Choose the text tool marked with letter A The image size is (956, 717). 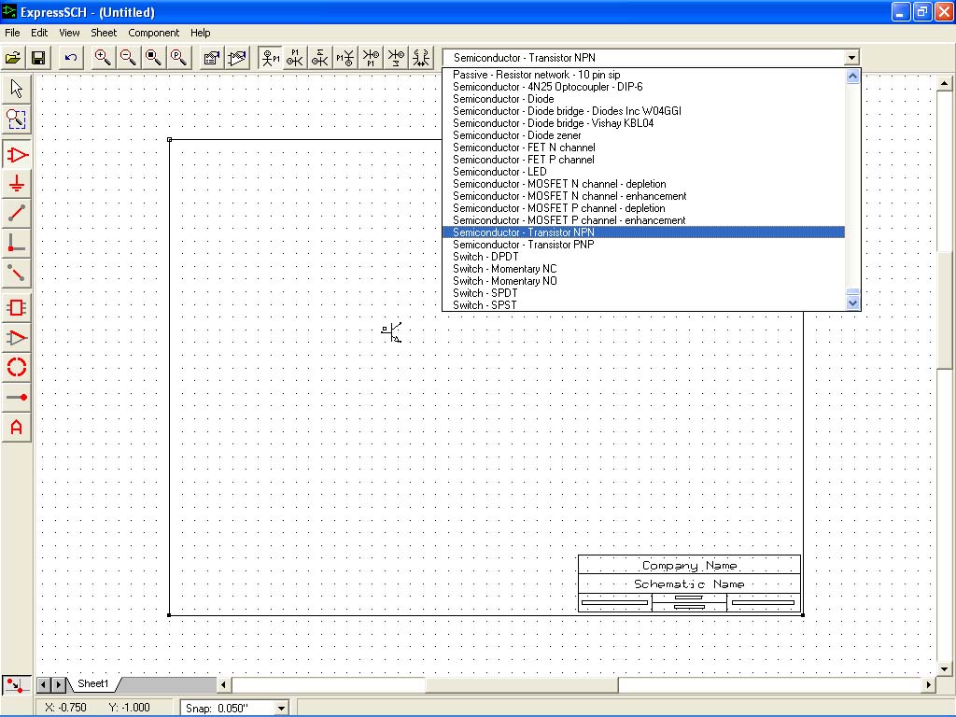click(17, 428)
